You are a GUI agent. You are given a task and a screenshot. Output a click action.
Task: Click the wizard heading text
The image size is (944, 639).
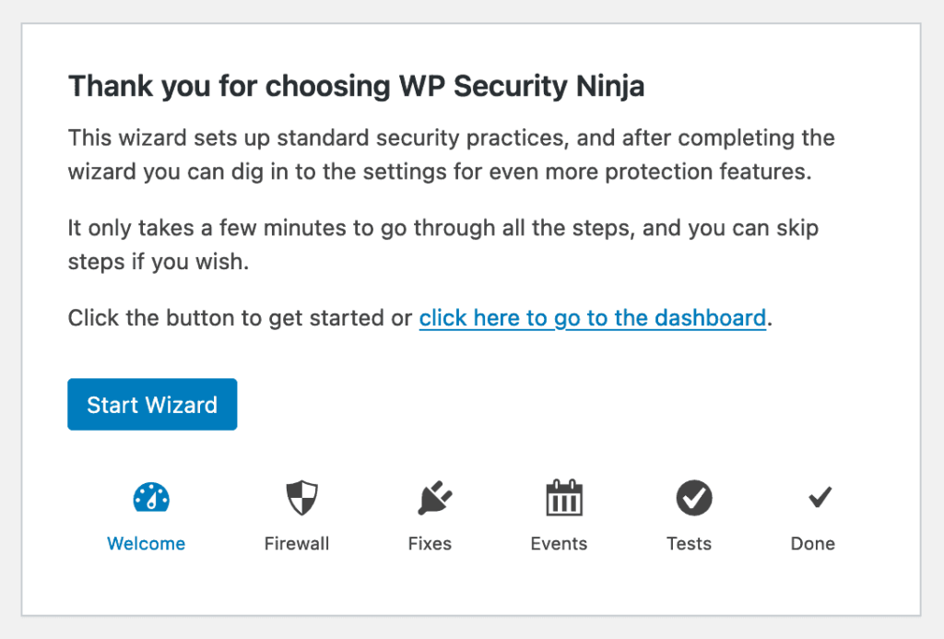point(357,85)
